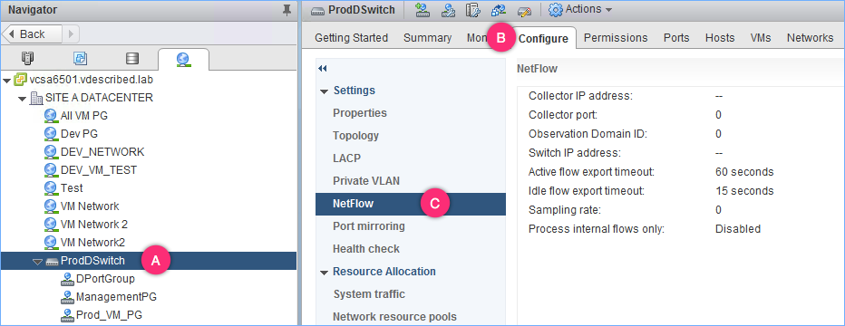This screenshot has width=845, height=326.
Task: Click the new distributed port group icon
Action: pyautogui.click(x=422, y=10)
